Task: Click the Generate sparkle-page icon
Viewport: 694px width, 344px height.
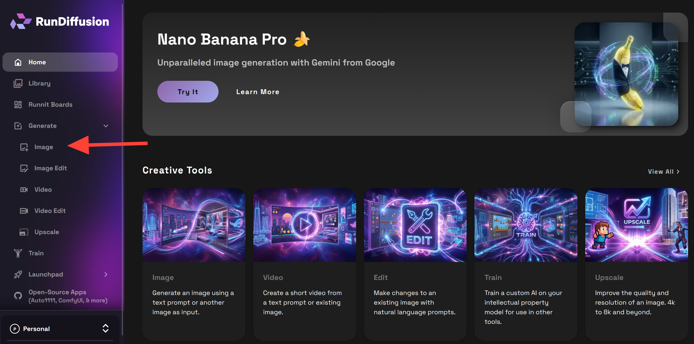Action: [x=18, y=126]
